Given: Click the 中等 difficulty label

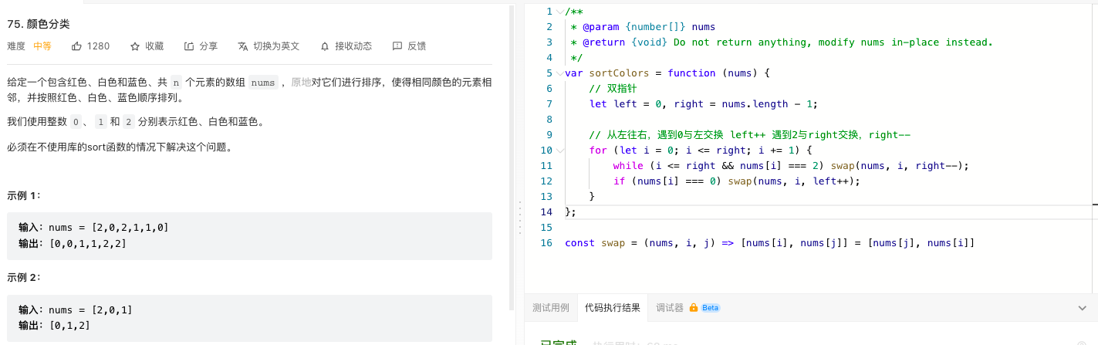Looking at the screenshot, I should point(42,46).
